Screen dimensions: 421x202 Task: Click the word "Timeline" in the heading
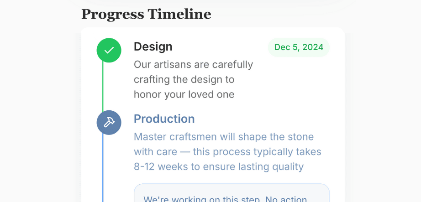click(179, 14)
